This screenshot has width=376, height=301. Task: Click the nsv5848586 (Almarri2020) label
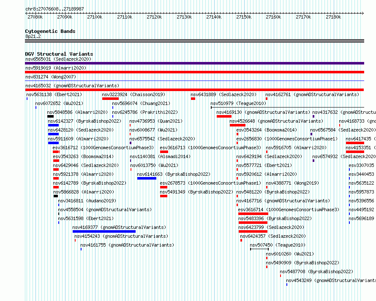tap(77, 112)
